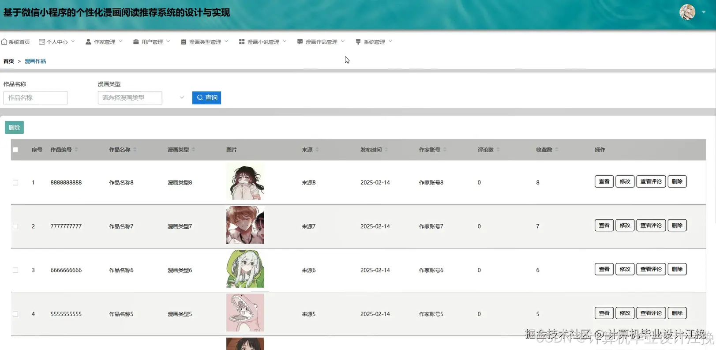Viewport: 716px width, 350px height.
Task: Click 查看评论 for 作品名称7
Action: (651, 225)
